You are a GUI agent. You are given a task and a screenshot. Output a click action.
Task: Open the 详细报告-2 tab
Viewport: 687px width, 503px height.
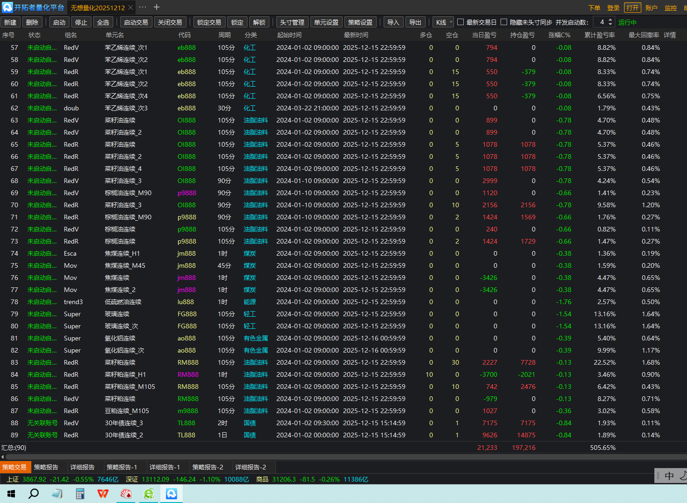coord(251,467)
